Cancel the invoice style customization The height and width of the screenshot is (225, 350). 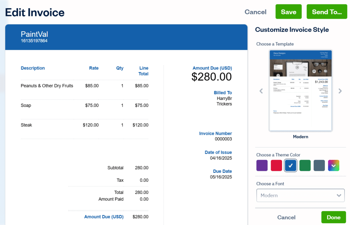pos(286,217)
